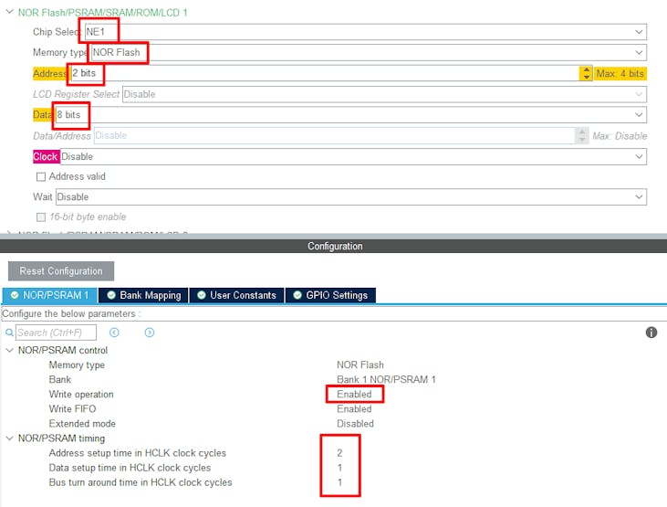Select the Write FIFO Enabled value
The width and height of the screenshot is (667, 507).
click(x=354, y=409)
